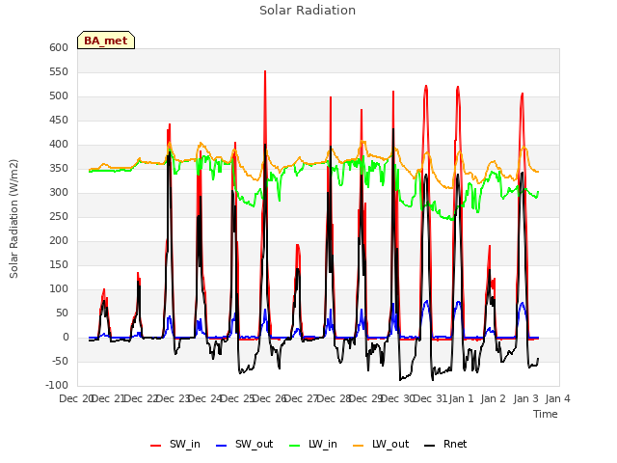The width and height of the screenshot is (617, 463).
Task: Click the 300 y-axis tick label
Action: coord(59,193)
